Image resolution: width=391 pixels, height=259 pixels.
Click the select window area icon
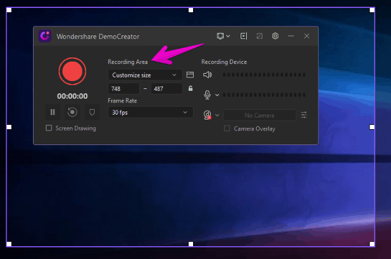(190, 75)
